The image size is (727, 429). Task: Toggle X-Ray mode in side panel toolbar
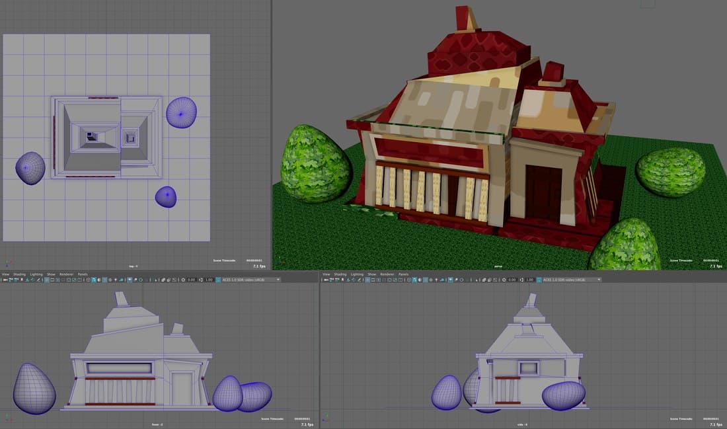484,280
